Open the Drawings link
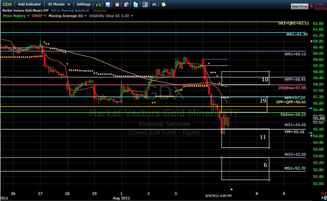The image size is (327, 201). point(100,10)
